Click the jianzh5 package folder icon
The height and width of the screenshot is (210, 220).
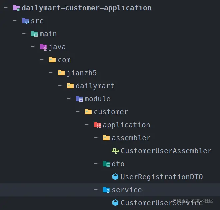point(61,73)
